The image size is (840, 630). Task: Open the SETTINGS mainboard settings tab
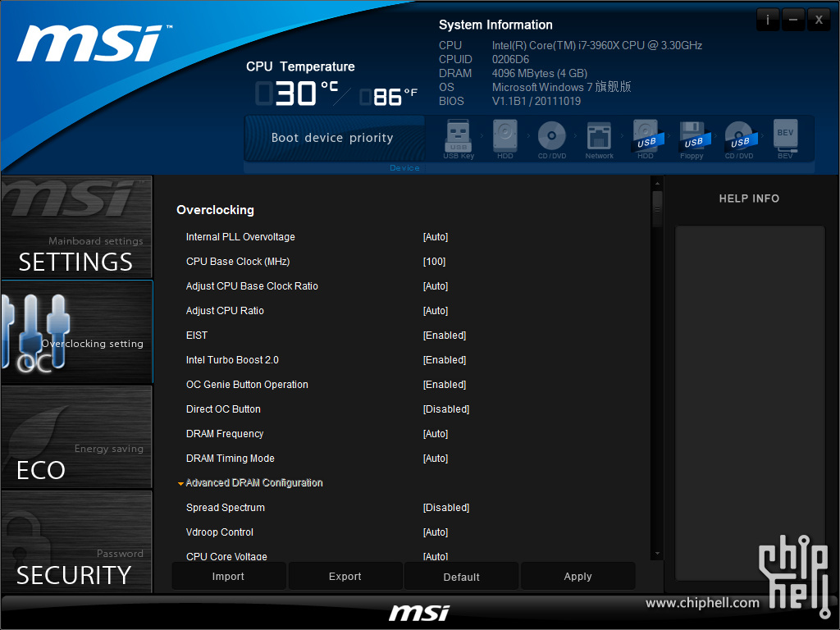pos(76,227)
